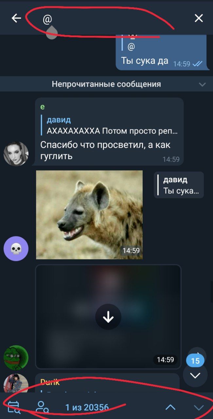Image resolution: width=213 pixels, height=419 pixels.
Task: Select the Спасибо что просветил message bubble
Action: click(x=109, y=132)
